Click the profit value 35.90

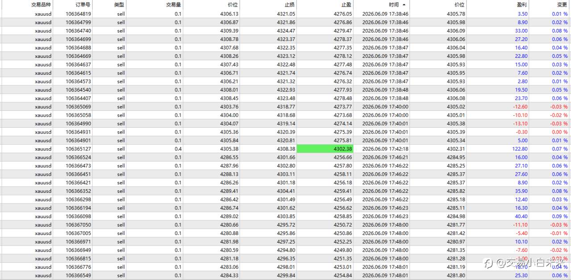point(521,191)
